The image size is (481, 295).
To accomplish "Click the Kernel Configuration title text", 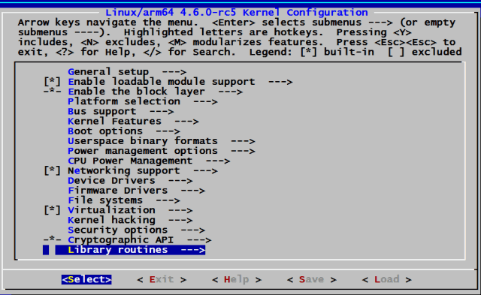I will click(x=237, y=13).
